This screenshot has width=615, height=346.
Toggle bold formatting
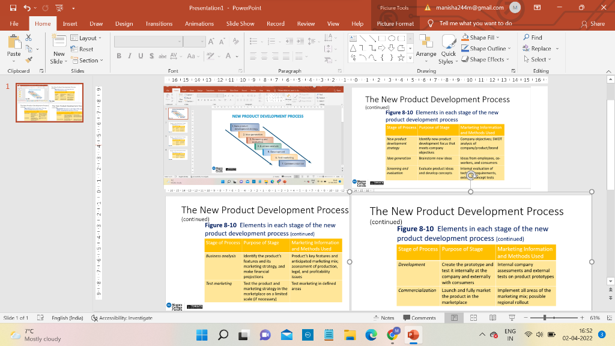tap(120, 55)
